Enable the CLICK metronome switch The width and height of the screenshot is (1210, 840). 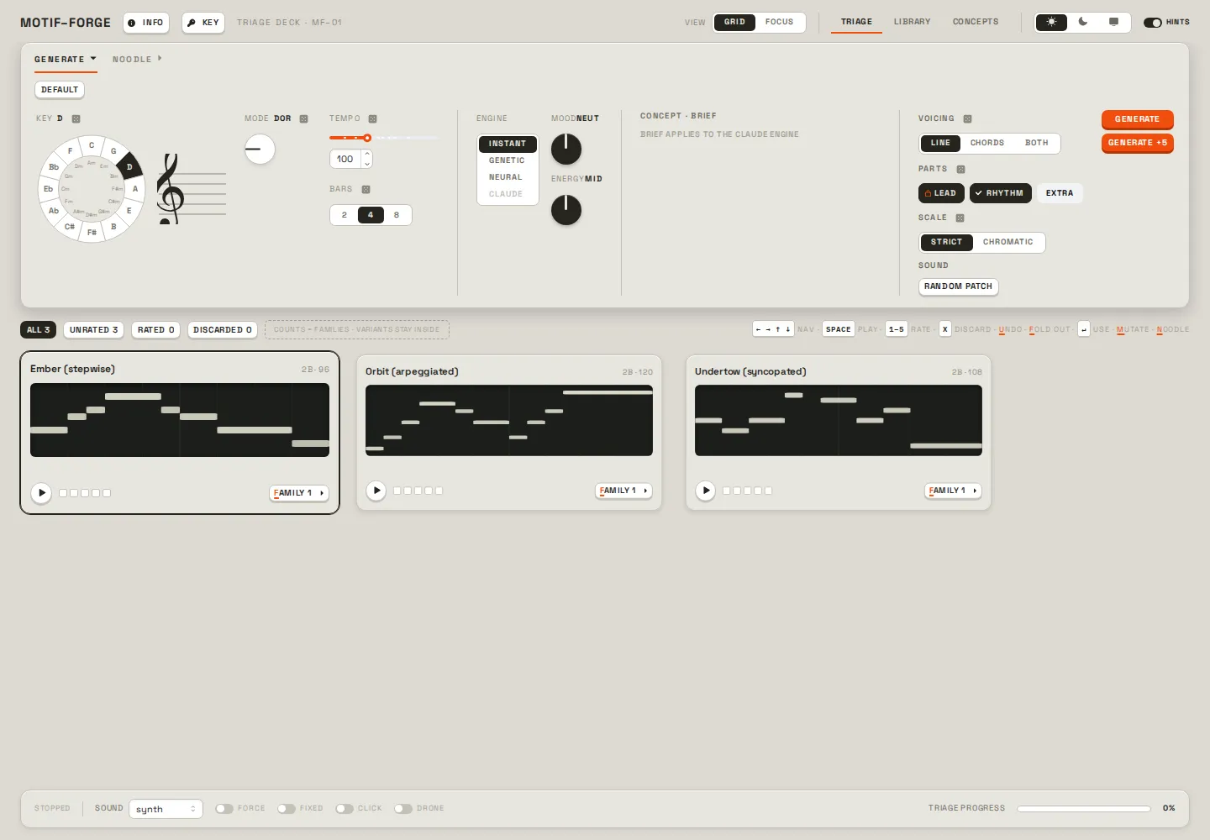(344, 809)
